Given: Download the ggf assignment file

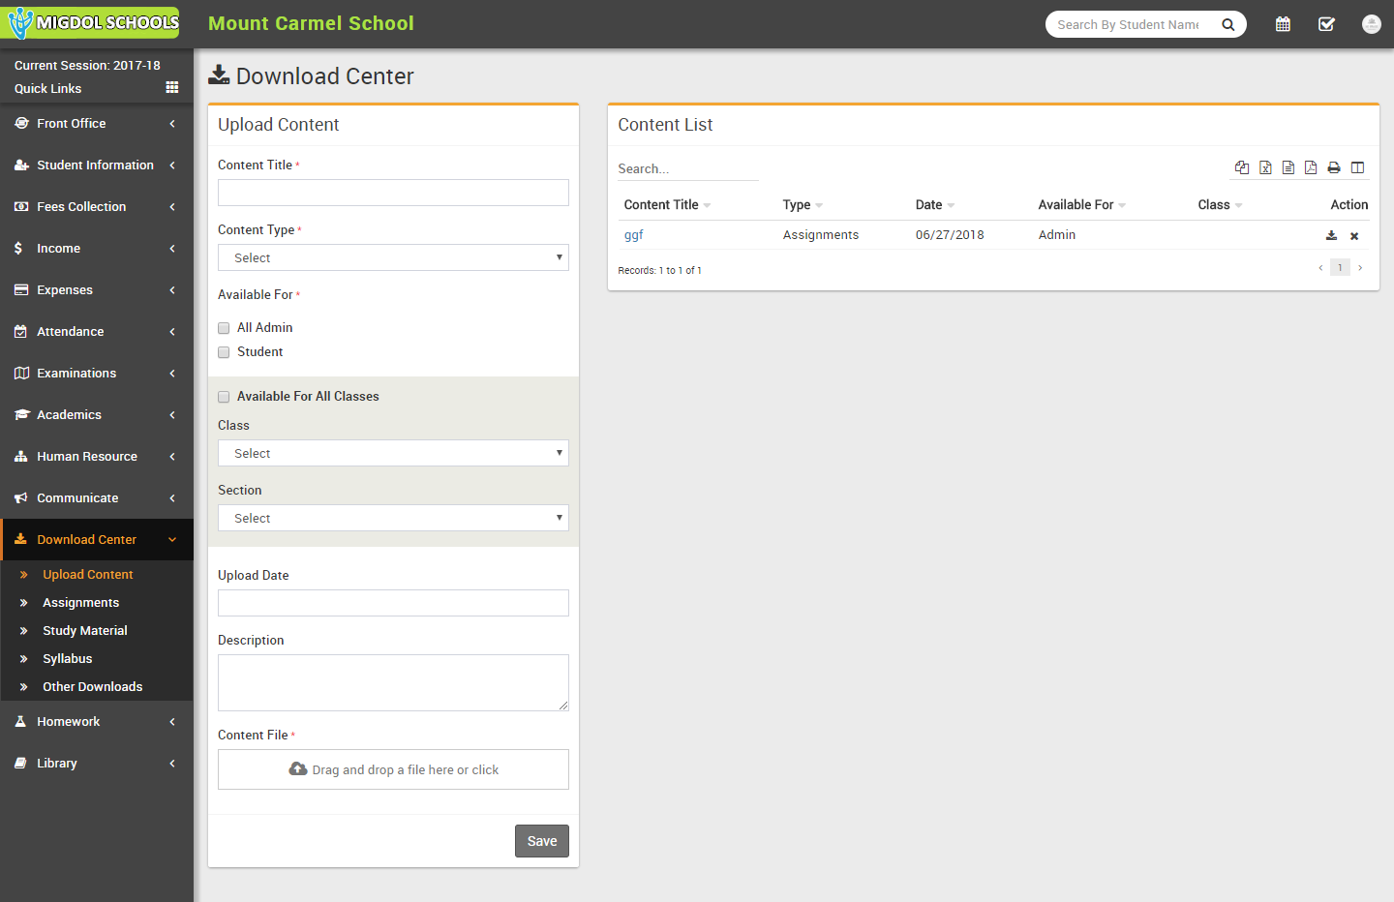Looking at the screenshot, I should [x=1331, y=235].
